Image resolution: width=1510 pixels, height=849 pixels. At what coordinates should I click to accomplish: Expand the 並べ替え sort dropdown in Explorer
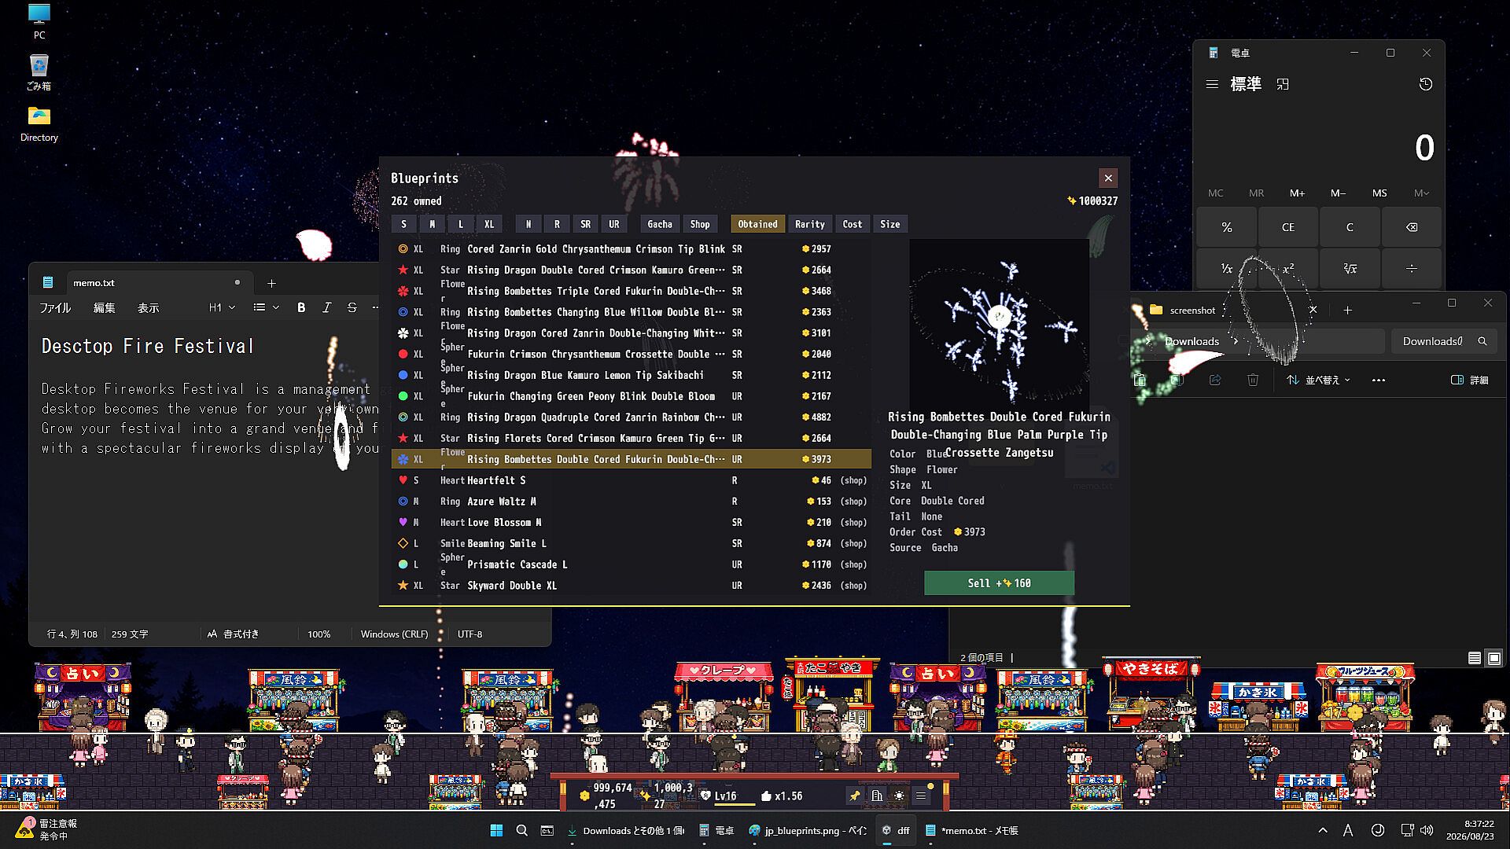(1318, 380)
